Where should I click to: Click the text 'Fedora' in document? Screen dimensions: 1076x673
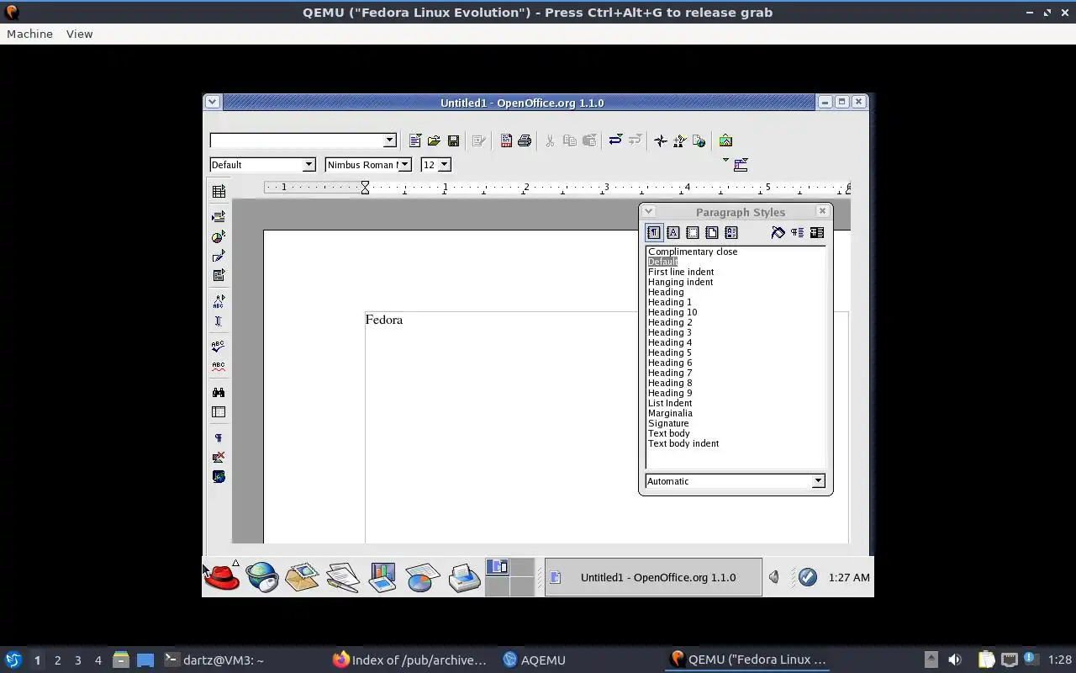click(384, 320)
